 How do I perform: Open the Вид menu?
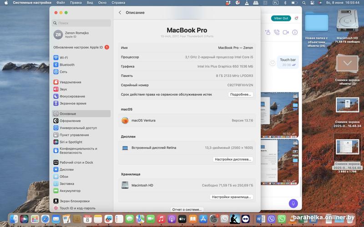tap(90, 3)
